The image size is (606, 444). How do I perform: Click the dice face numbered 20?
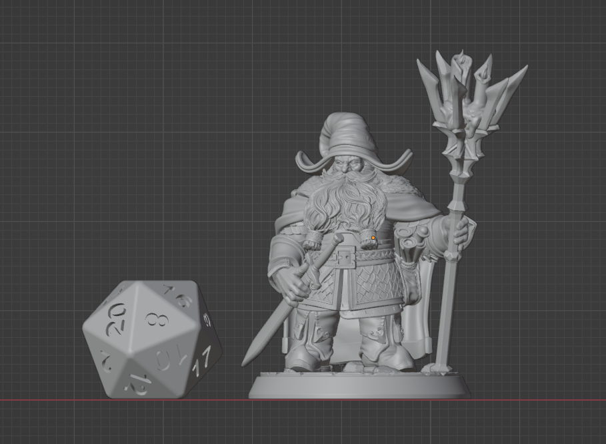pyautogui.click(x=116, y=319)
